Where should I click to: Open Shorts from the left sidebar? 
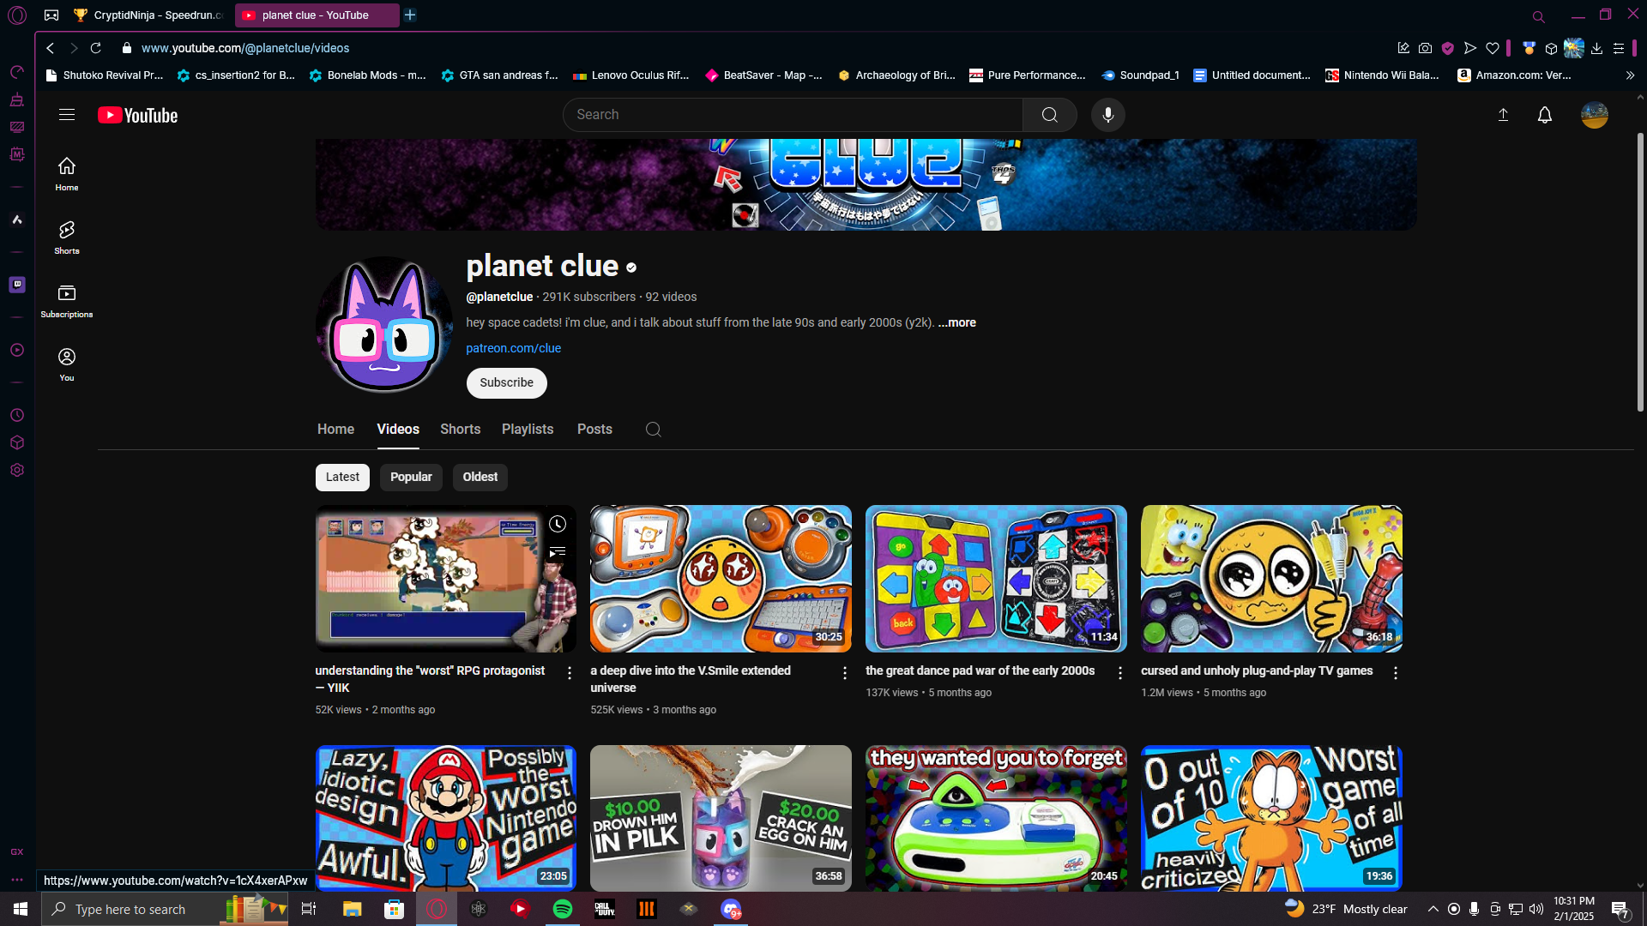pyautogui.click(x=67, y=238)
